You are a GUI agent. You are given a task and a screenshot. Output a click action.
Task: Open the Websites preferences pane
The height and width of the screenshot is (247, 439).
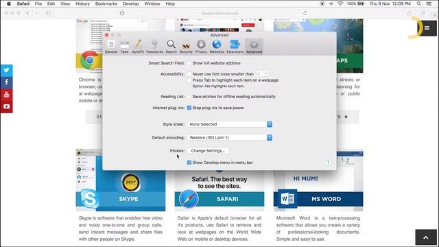217,47
